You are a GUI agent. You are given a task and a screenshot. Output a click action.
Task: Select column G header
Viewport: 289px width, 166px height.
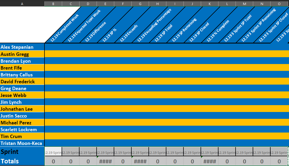(140, 4)
